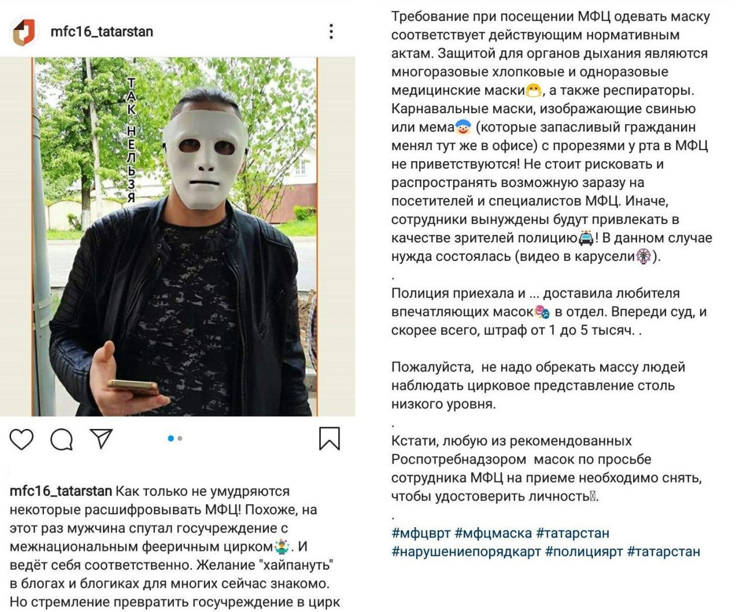Open comments via speech bubble icon
The height and width of the screenshot is (612, 740).
[61, 440]
